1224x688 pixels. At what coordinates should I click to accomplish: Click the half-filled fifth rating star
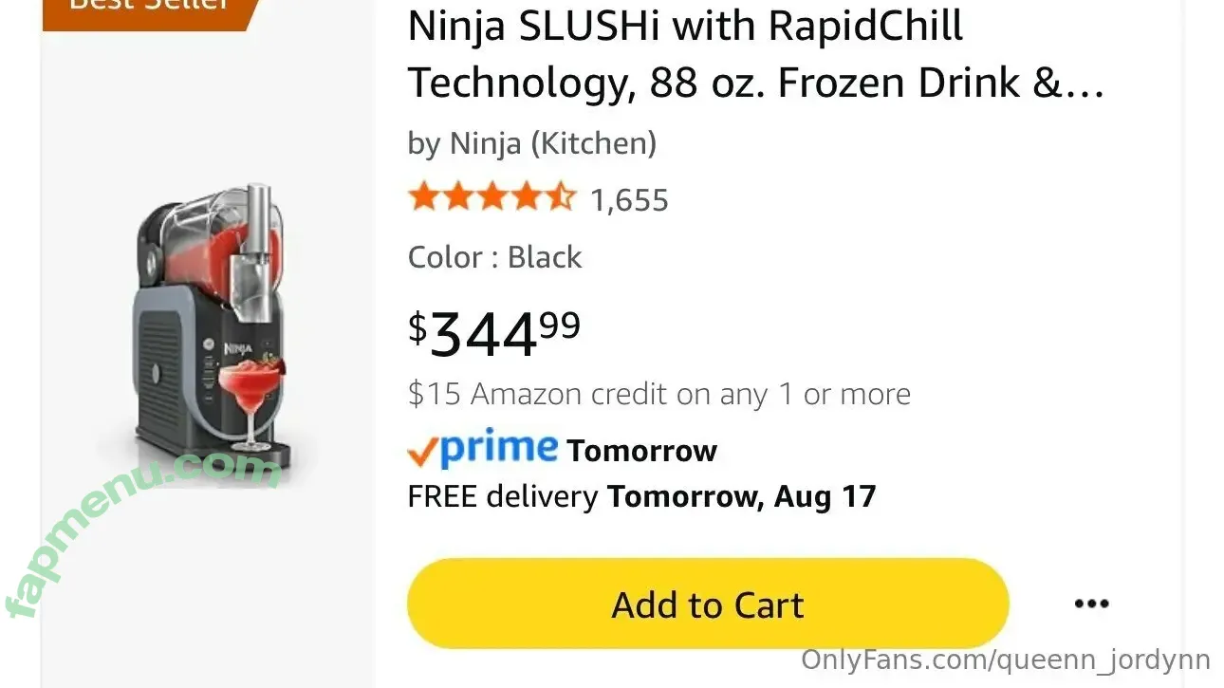562,197
